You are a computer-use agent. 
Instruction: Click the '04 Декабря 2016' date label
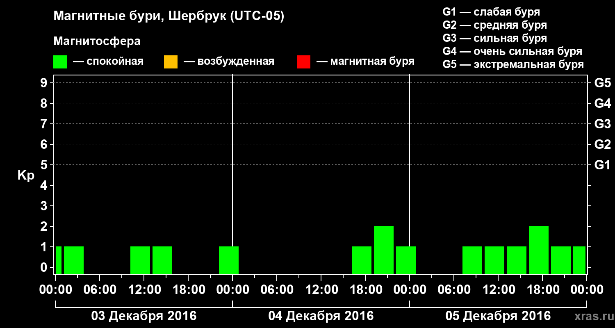321,316
